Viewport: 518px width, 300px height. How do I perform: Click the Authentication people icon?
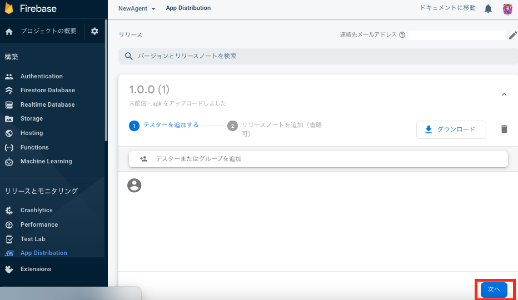(x=9, y=76)
